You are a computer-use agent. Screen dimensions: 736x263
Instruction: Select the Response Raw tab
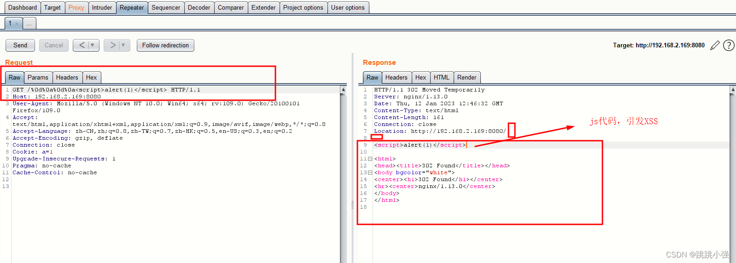point(373,77)
